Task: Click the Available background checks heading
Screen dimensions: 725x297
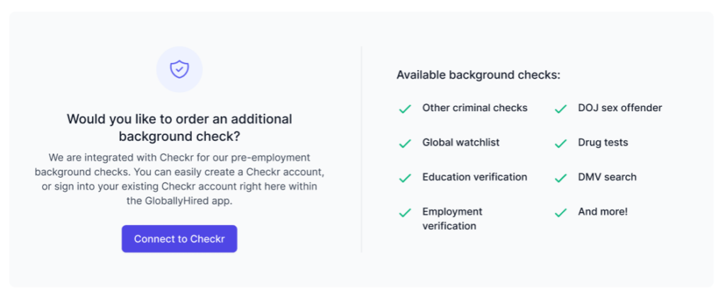Action: (x=478, y=75)
